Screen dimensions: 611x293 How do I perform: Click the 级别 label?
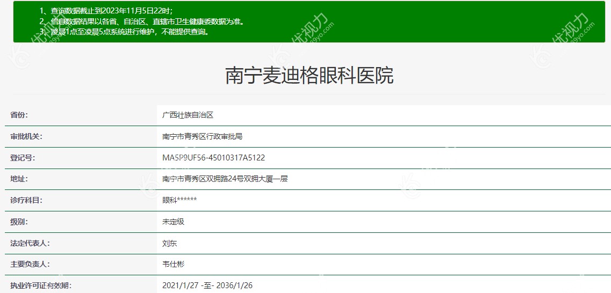pos(19,222)
